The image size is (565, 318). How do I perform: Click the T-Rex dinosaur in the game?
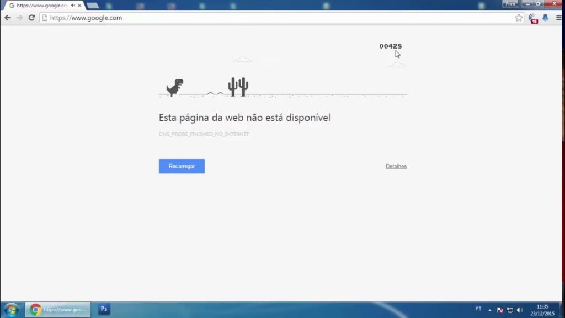(x=175, y=88)
